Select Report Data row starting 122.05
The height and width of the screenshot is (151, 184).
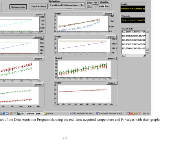tap(134, 32)
